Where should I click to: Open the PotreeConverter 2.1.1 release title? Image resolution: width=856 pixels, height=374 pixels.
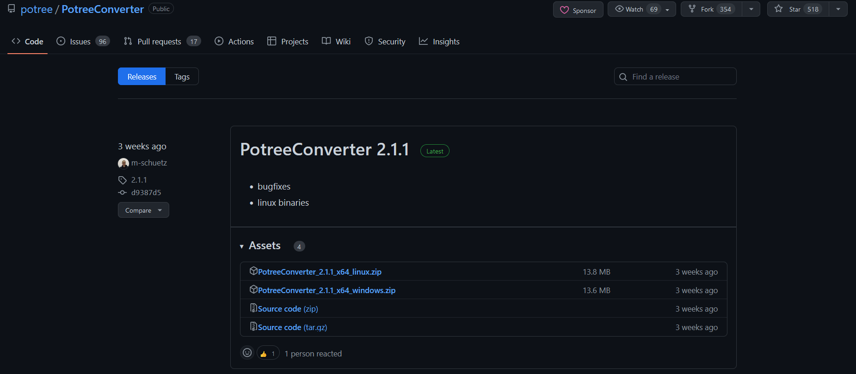(325, 149)
